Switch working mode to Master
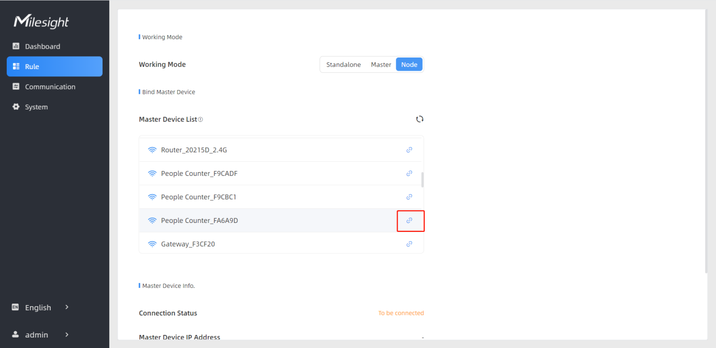Image resolution: width=716 pixels, height=348 pixels. (x=381, y=64)
